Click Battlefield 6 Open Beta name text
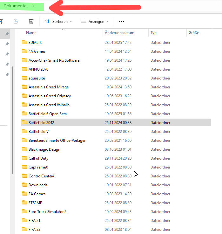222x234 pixels. click(48, 114)
